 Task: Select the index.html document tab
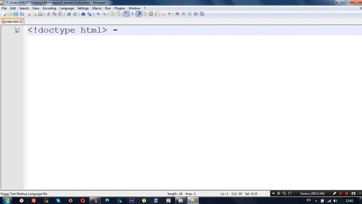click(12, 22)
